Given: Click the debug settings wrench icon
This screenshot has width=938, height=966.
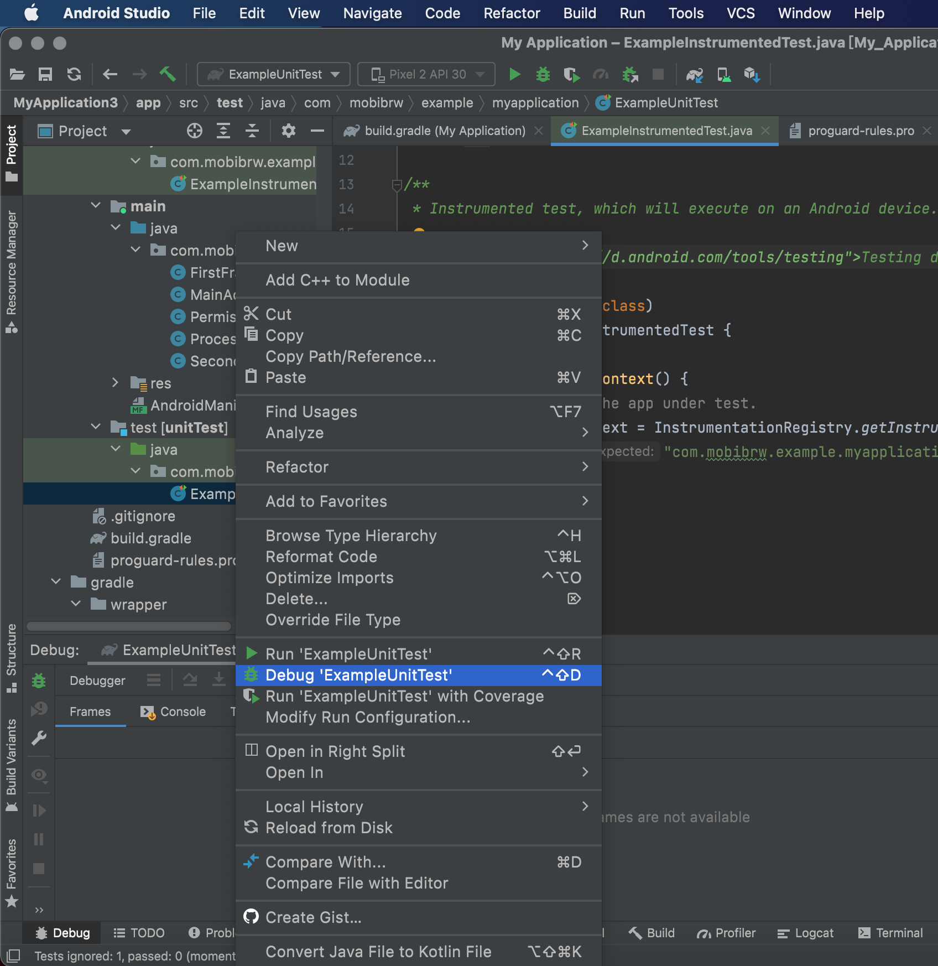Looking at the screenshot, I should coord(39,738).
